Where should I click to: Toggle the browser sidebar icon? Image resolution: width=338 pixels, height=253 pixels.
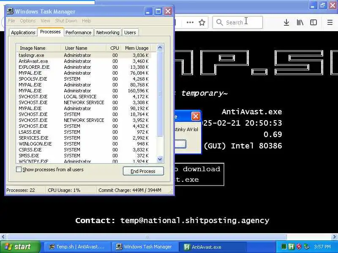313,22
